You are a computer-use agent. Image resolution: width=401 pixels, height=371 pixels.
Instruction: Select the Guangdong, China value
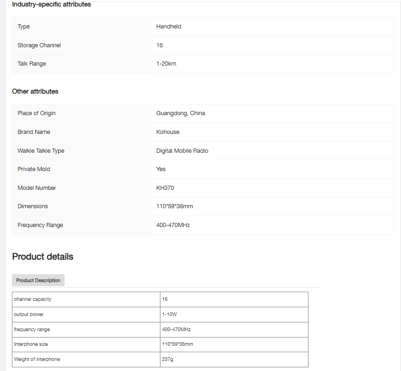point(181,113)
